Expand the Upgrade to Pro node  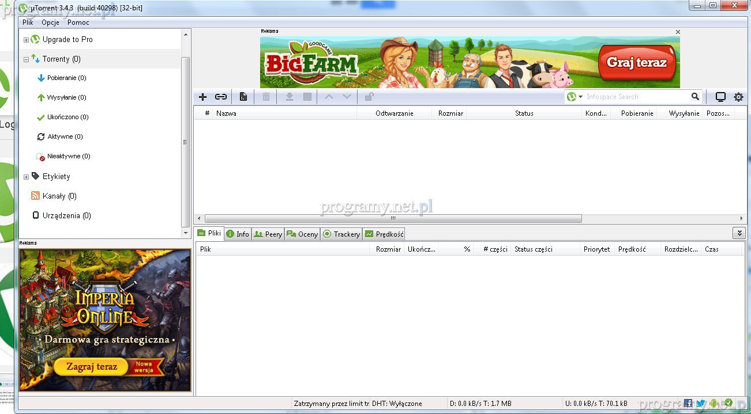26,40
